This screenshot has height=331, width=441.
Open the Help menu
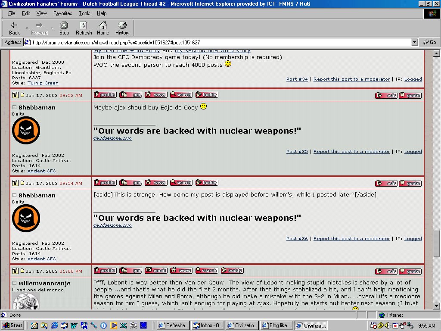tap(102, 13)
